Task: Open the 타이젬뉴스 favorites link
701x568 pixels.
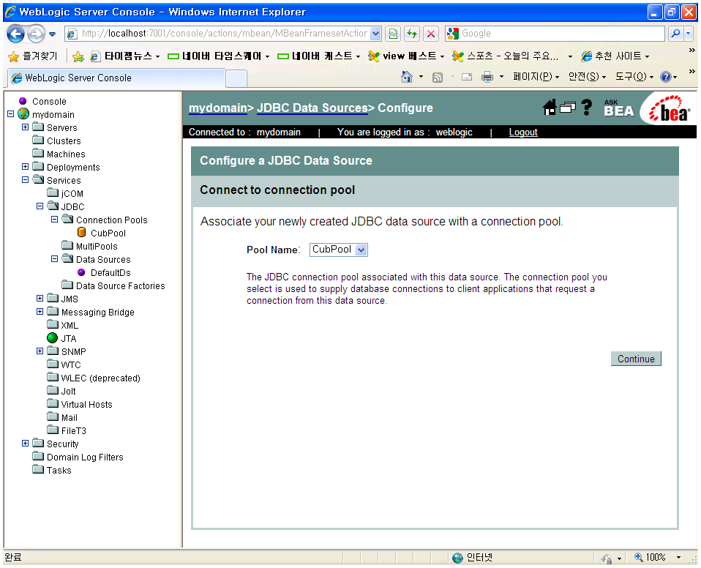Action: coord(124,56)
